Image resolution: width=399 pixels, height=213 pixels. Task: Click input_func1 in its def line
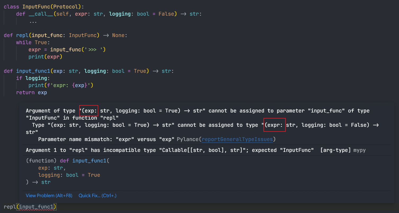[x=33, y=71]
